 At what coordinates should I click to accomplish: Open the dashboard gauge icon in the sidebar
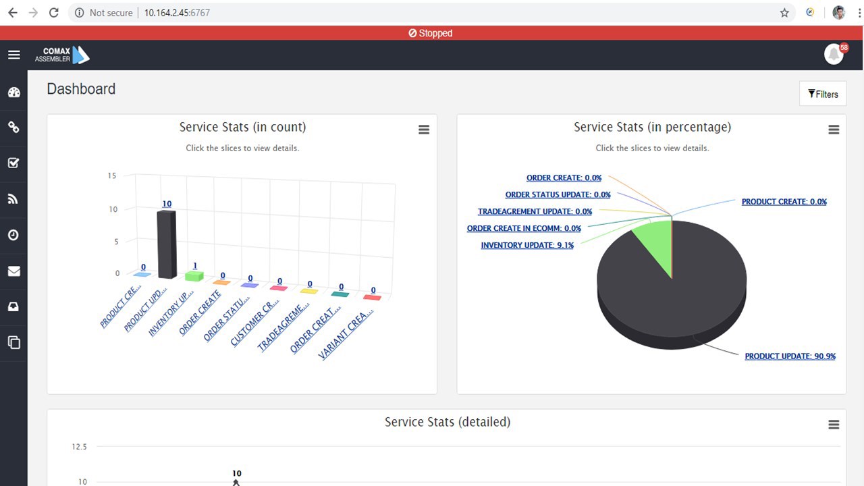(13, 92)
